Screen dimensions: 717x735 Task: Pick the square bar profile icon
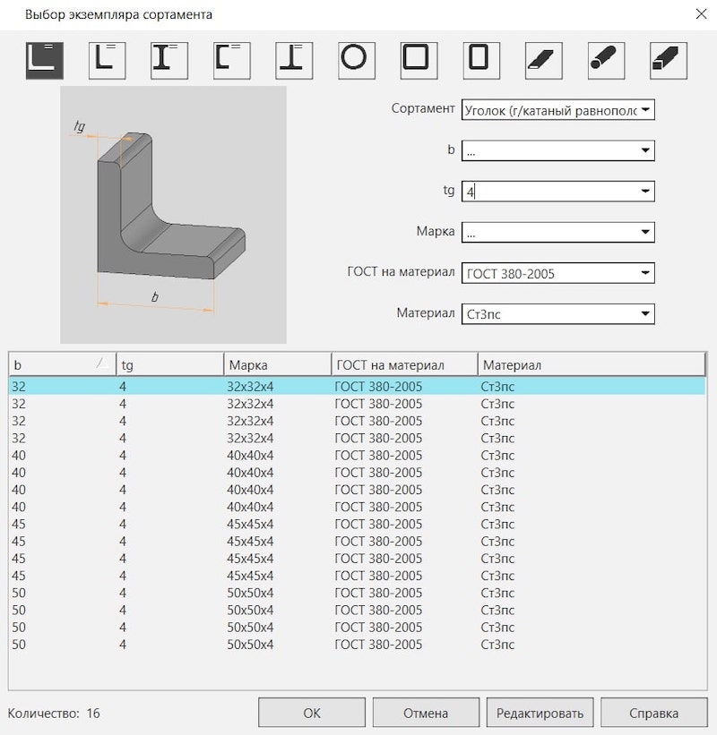click(x=669, y=61)
